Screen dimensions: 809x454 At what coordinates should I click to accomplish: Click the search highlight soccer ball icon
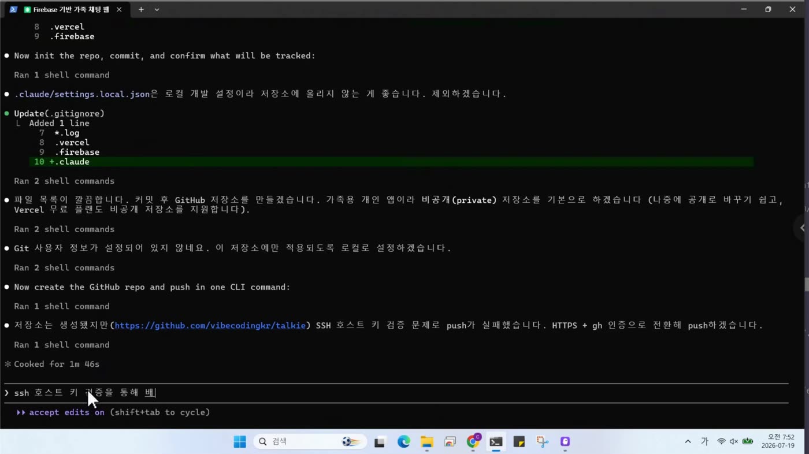(x=351, y=442)
